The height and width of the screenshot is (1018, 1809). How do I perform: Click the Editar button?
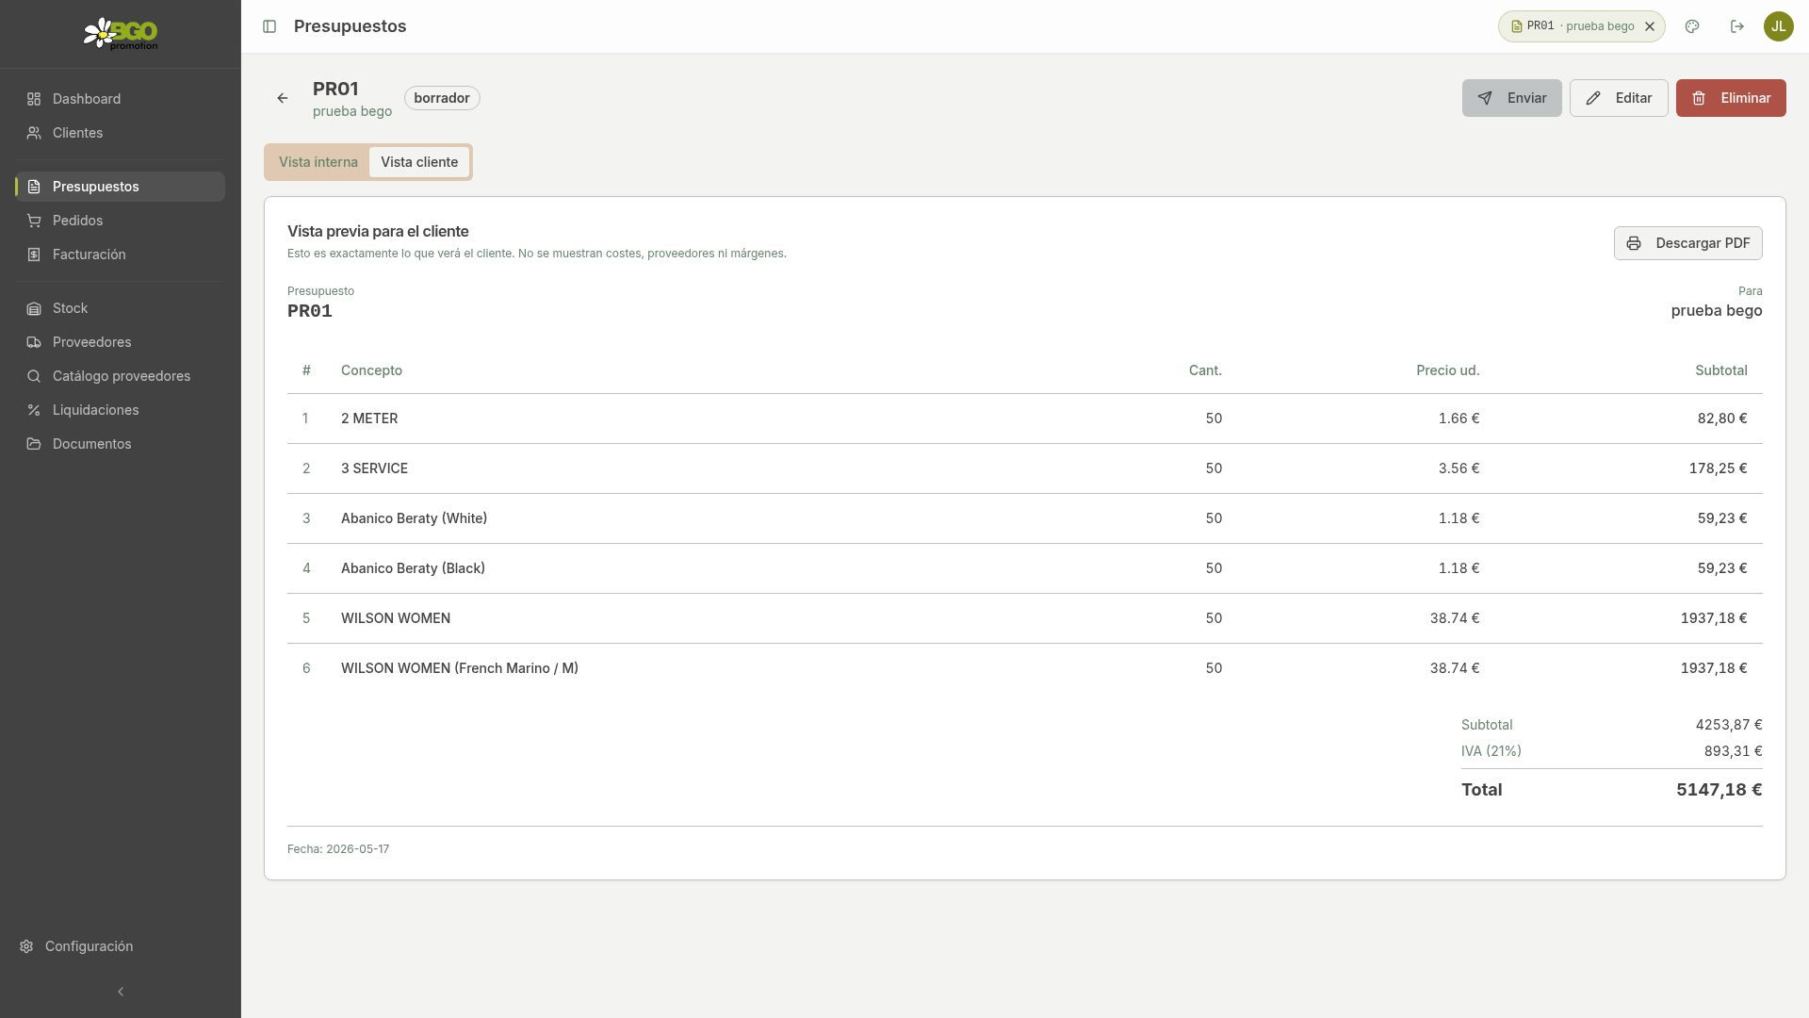point(1619,98)
